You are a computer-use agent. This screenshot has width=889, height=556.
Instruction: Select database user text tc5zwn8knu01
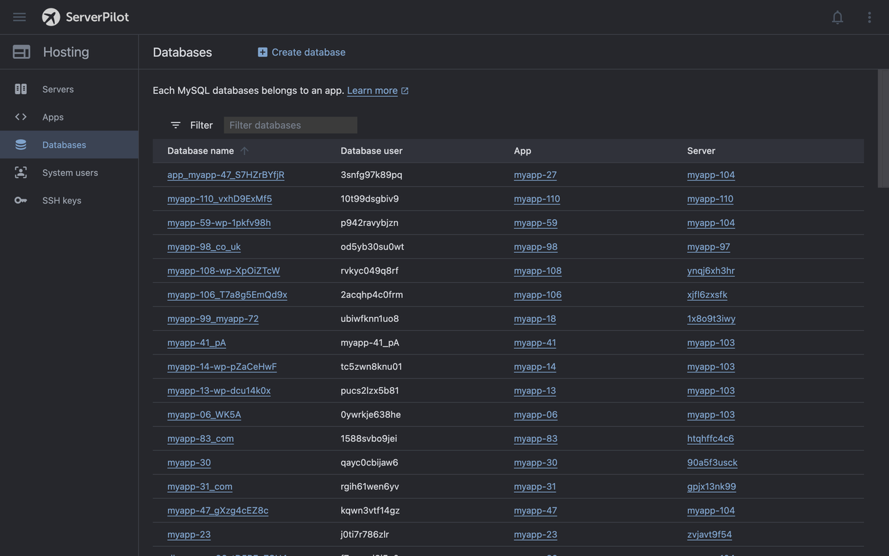click(x=372, y=367)
